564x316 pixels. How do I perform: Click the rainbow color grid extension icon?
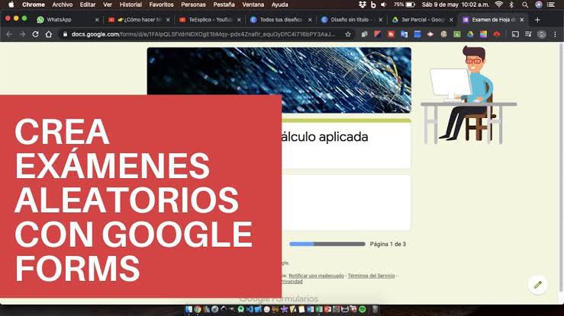483,34
